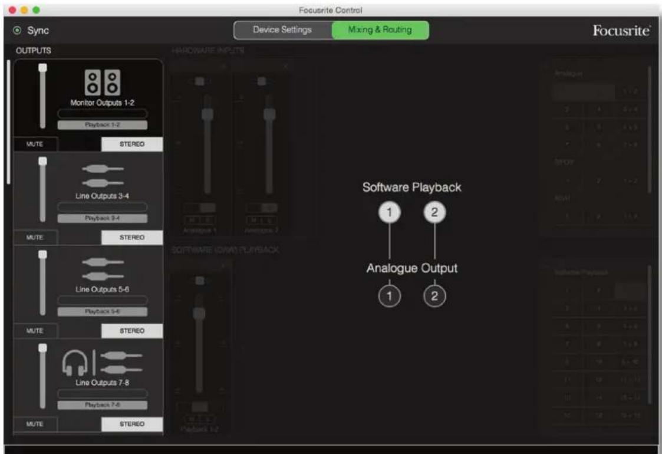662x454 pixels.
Task: Toggle STEREO for Line Outputs 7-8
Action: [x=131, y=424]
